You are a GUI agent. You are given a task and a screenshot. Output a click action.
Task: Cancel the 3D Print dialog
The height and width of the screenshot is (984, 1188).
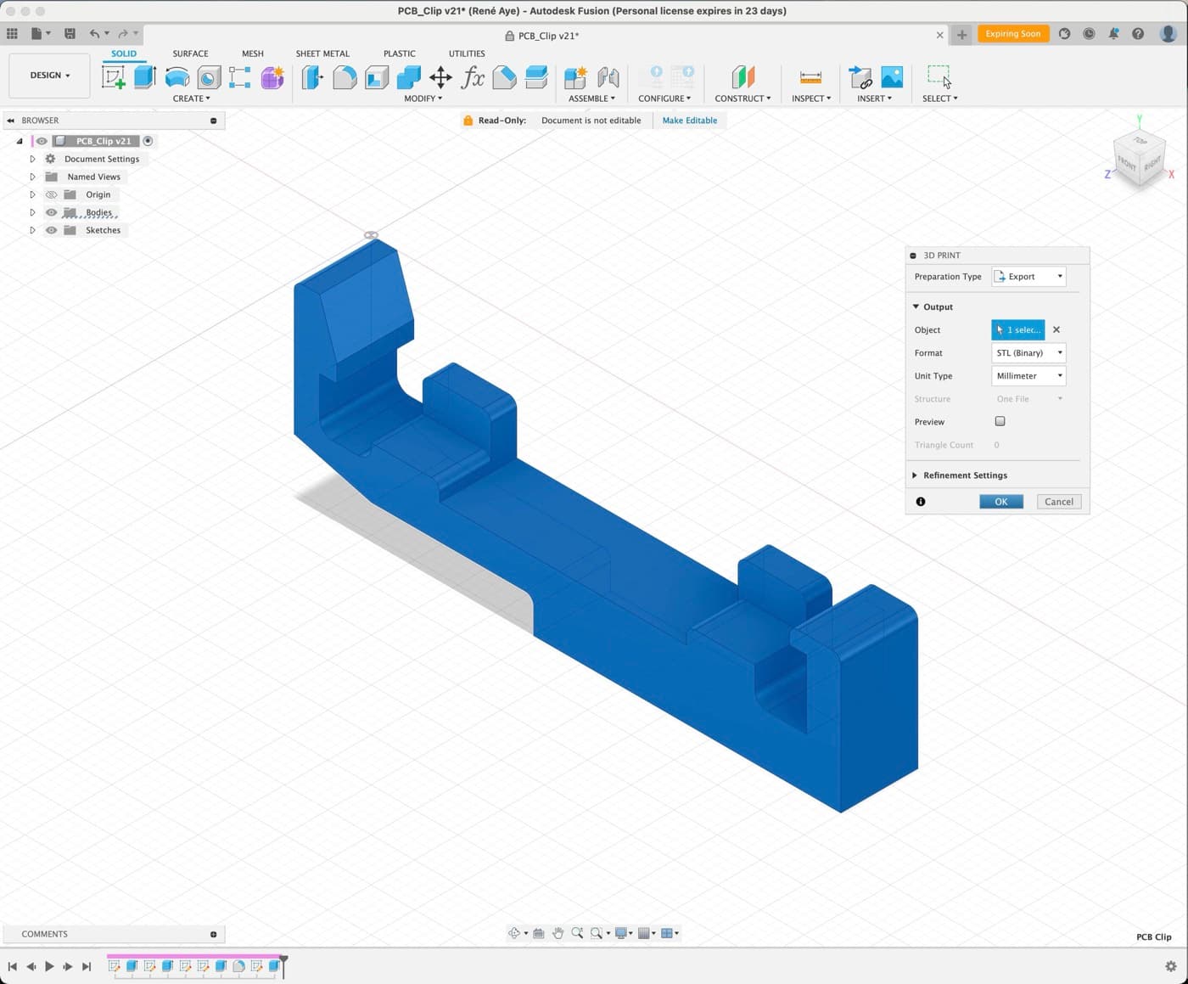pyautogui.click(x=1059, y=502)
